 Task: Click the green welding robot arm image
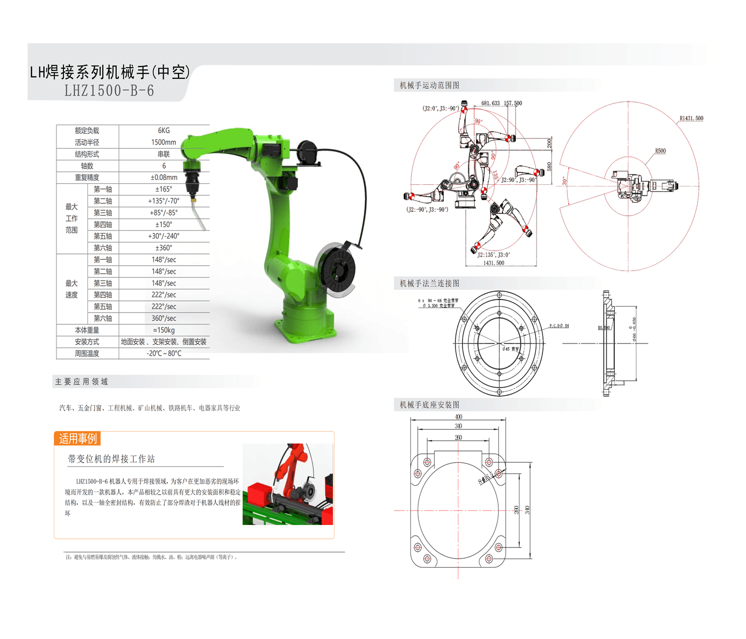[274, 234]
